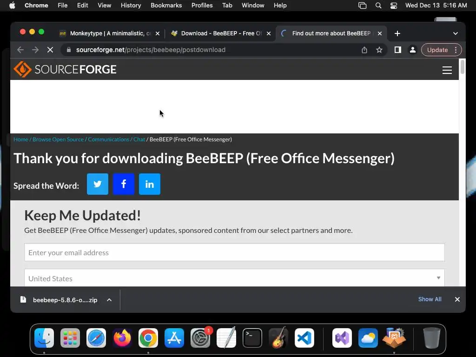This screenshot has width=476, height=357.
Task: Click the email address input field
Action: pos(234,252)
